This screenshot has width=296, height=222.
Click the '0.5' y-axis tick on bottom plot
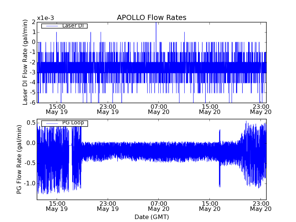coord(31,123)
